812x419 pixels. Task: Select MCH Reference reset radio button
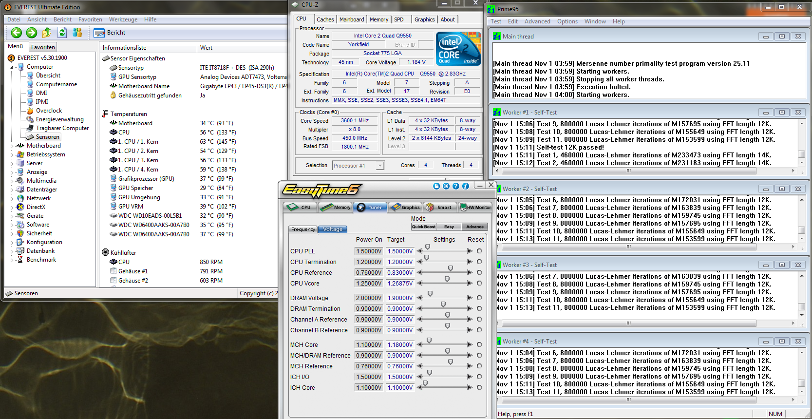pos(479,366)
